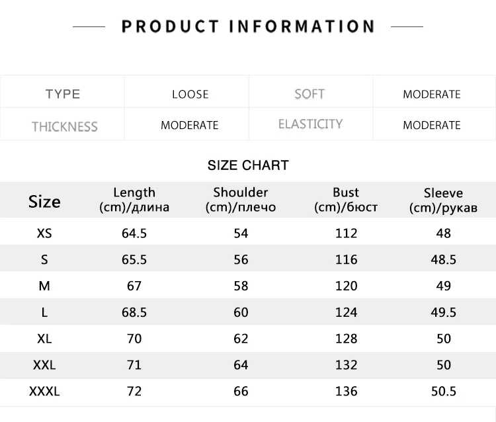
Task: Click the XXXL sleeve value 50.5
Action: (444, 392)
